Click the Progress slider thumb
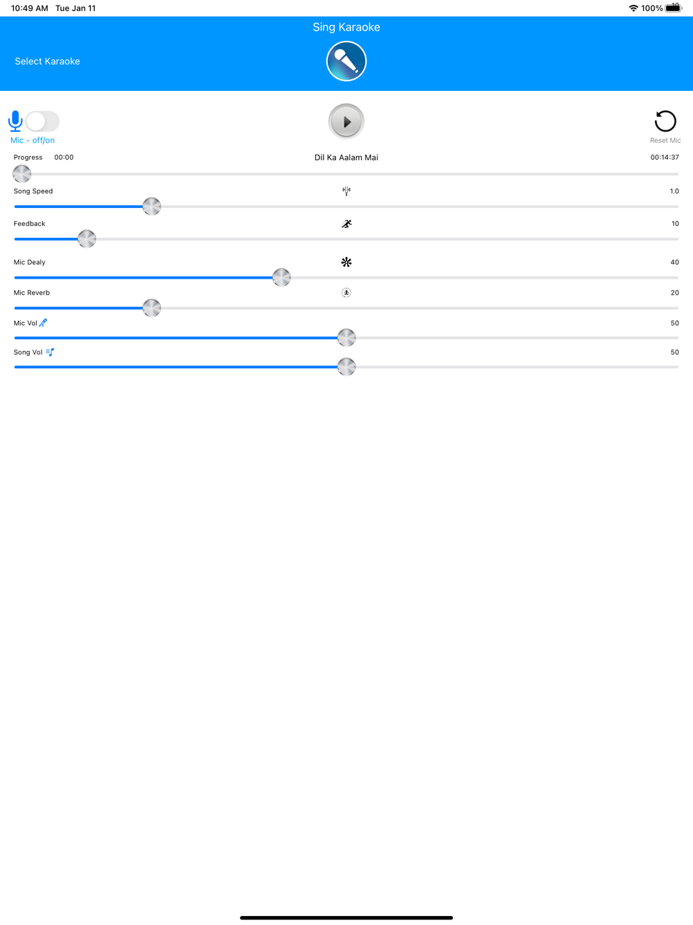The image size is (693, 925). [22, 174]
